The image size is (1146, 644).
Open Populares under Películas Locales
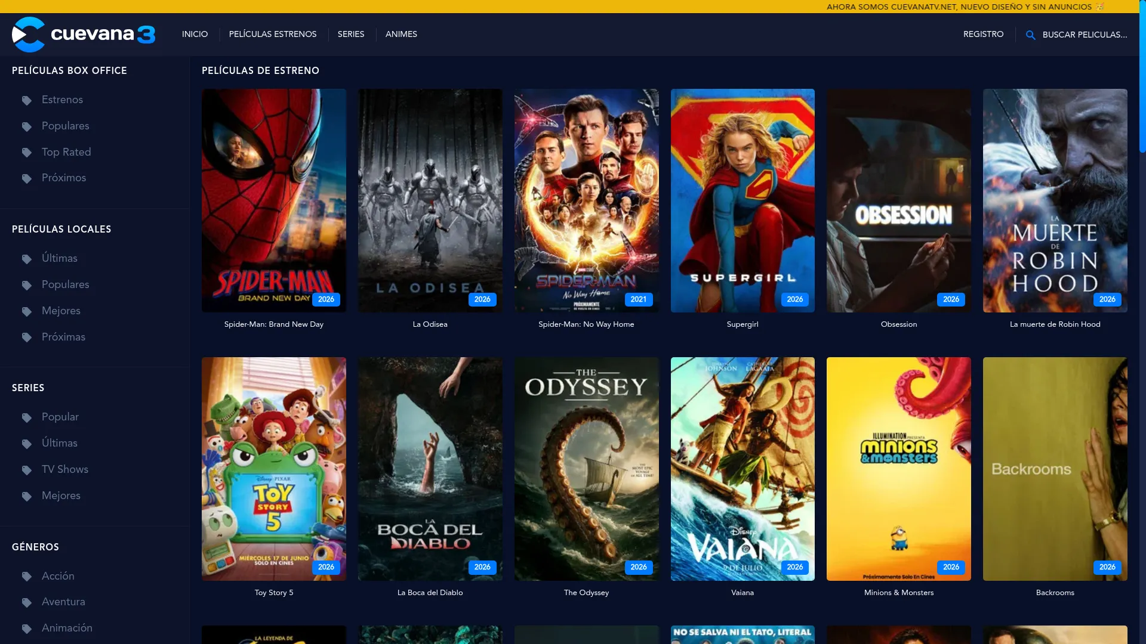pyautogui.click(x=66, y=284)
